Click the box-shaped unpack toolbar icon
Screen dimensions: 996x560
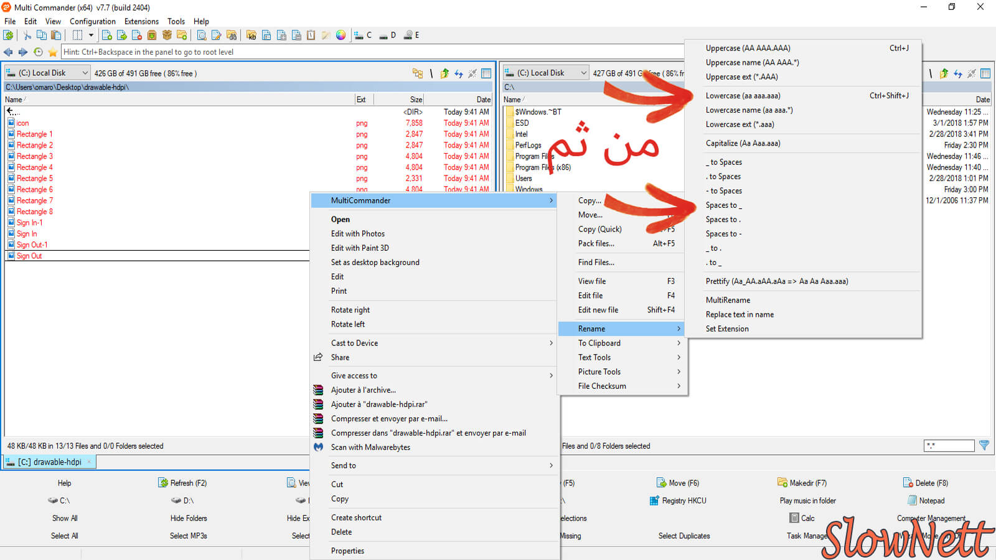click(x=167, y=35)
